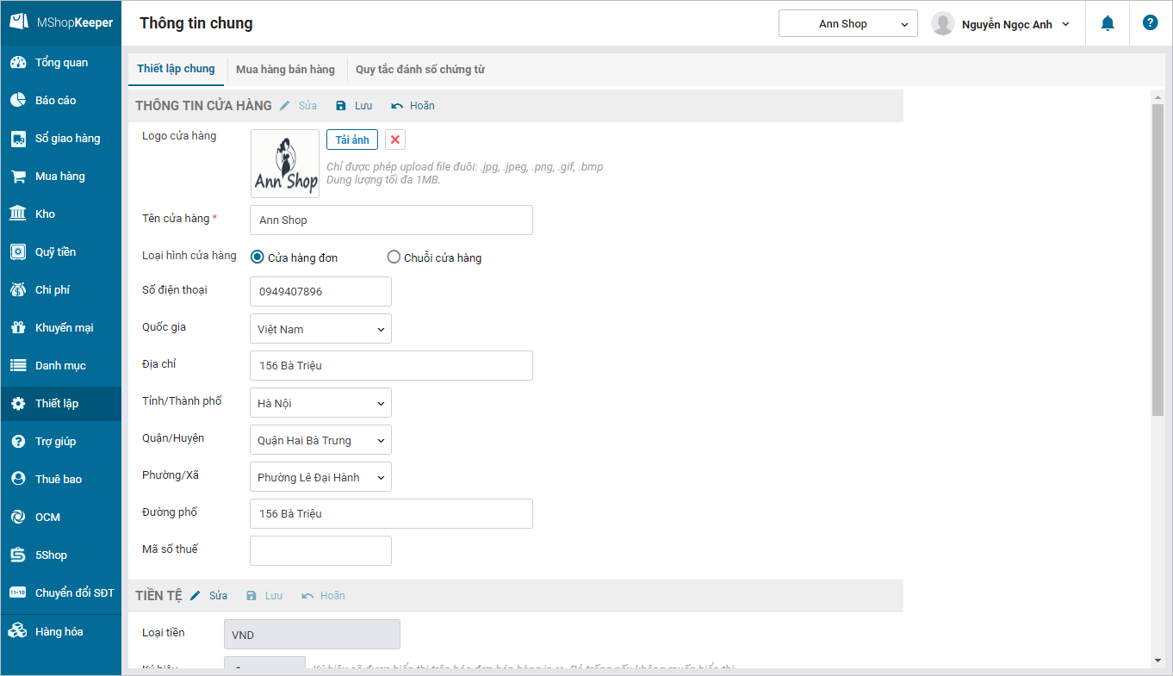Open the Danh mục list icon

tap(18, 366)
